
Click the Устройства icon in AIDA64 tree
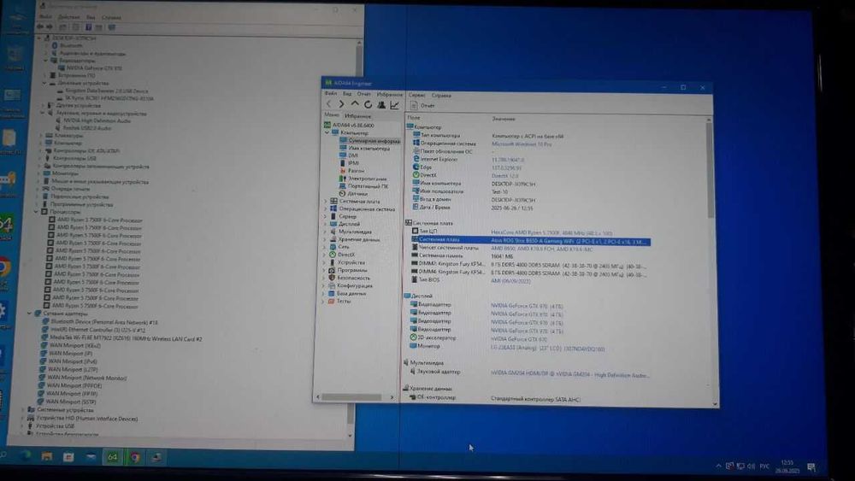[x=333, y=262]
